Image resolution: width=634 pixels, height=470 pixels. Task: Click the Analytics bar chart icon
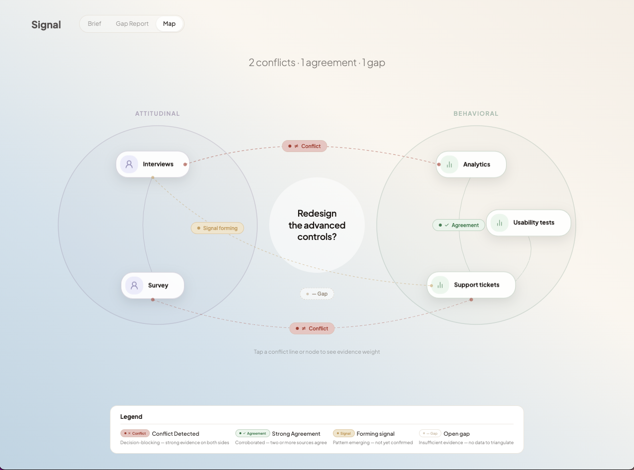click(x=449, y=164)
